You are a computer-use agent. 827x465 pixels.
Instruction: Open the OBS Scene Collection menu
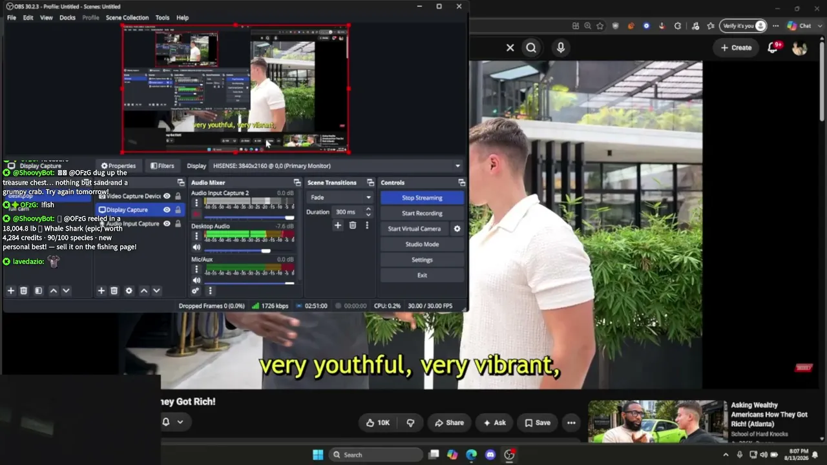(127, 17)
